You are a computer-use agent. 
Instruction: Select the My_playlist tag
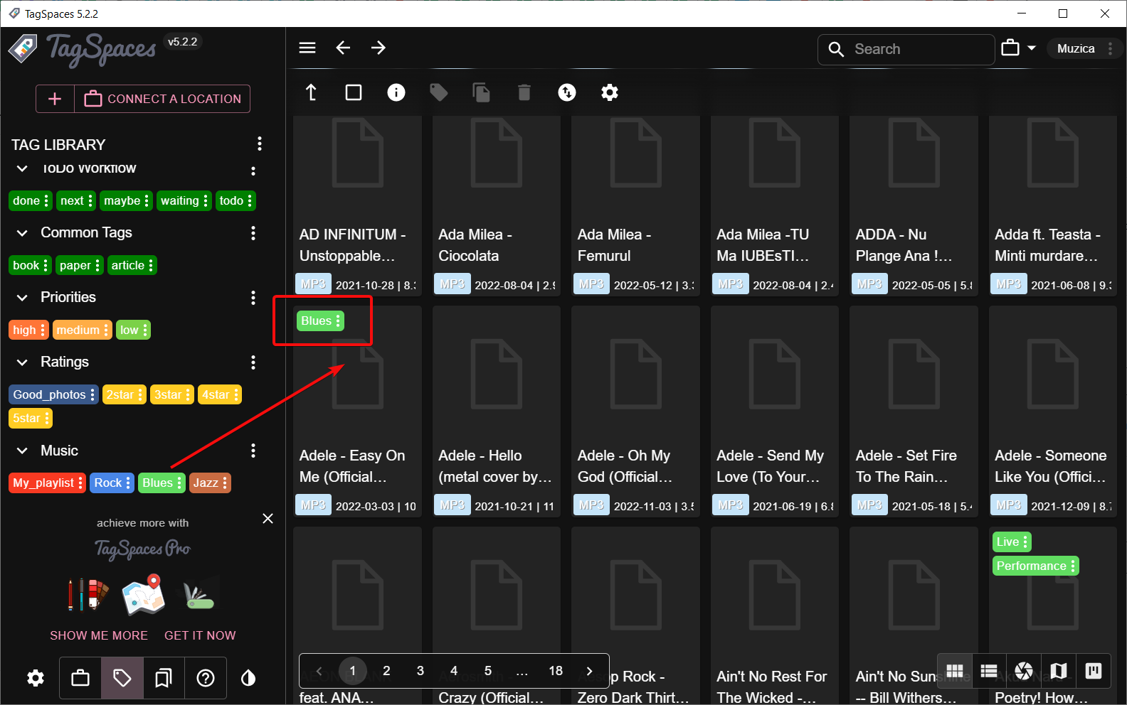pos(48,483)
